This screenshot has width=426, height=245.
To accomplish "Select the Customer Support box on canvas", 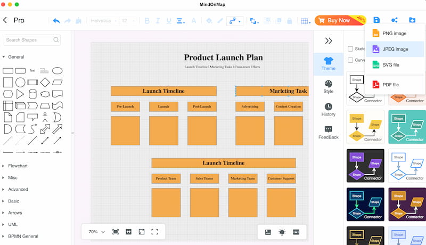I will [281, 178].
